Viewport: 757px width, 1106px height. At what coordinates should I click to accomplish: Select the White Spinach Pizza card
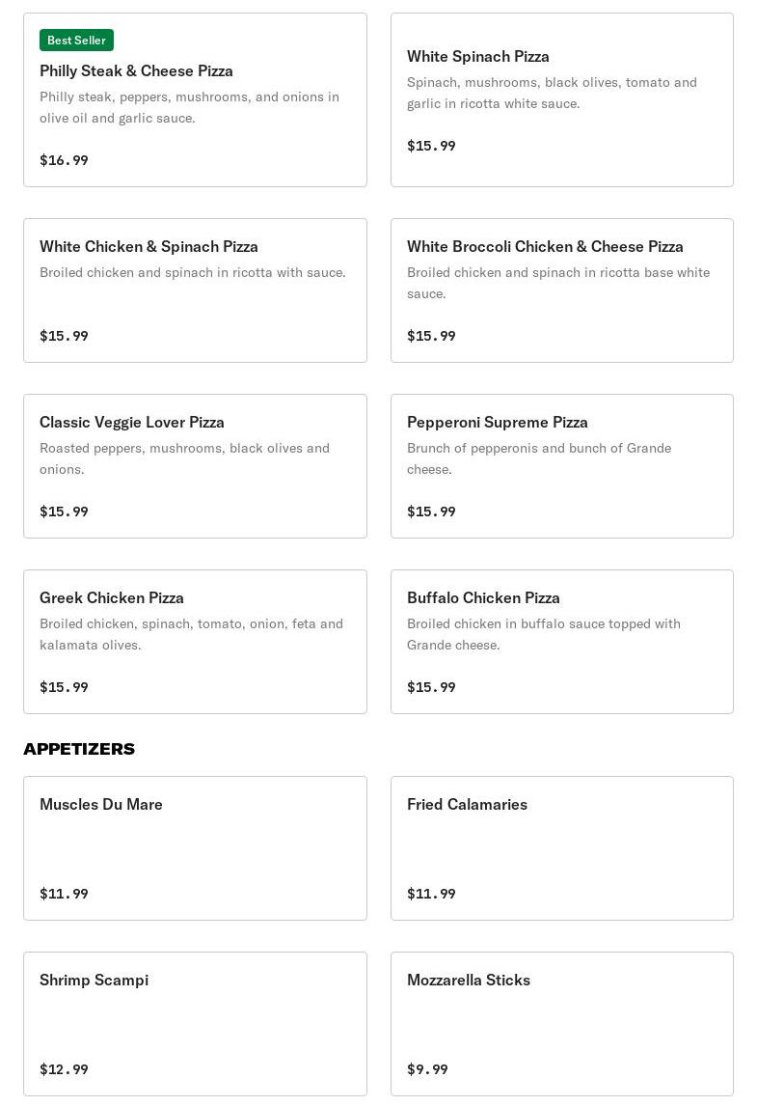tap(562, 99)
